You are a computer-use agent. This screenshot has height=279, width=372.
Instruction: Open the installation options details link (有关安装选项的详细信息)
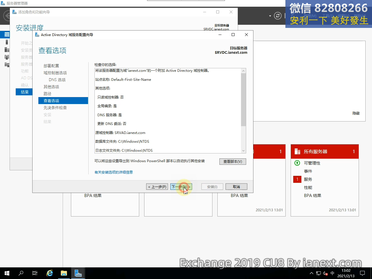[x=114, y=172]
